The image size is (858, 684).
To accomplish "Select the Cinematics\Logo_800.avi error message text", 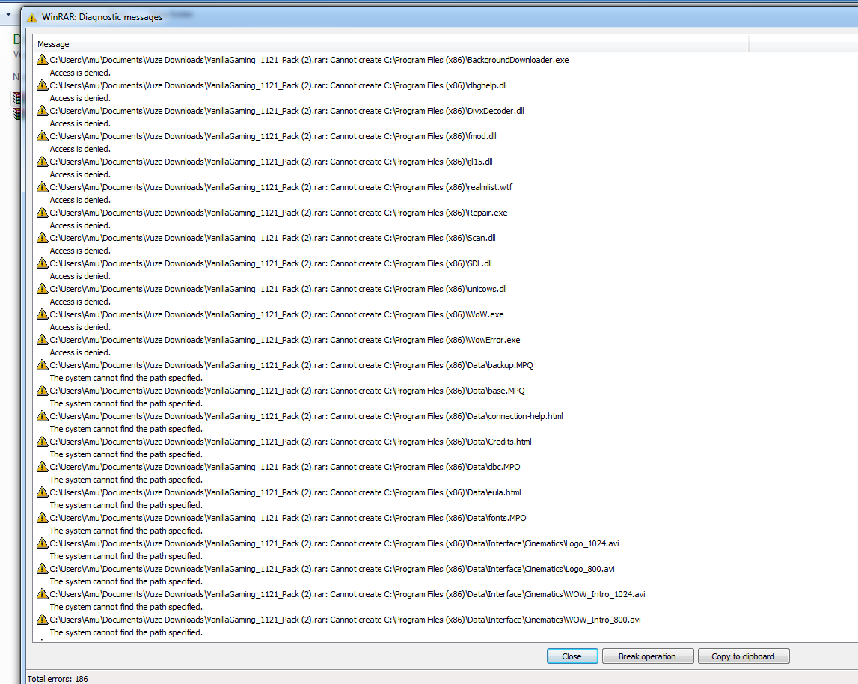I will pyautogui.click(x=332, y=569).
